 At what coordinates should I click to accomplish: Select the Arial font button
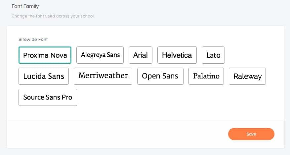coord(140,55)
